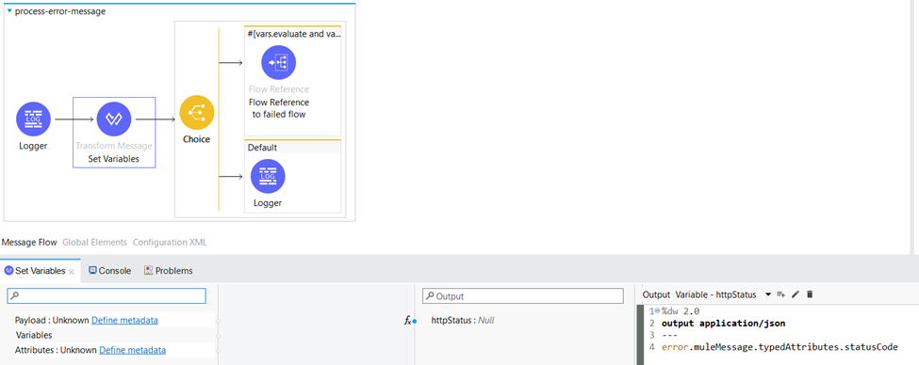Select the Flow Reference to failed flow node
The image size is (919, 365).
(278, 63)
